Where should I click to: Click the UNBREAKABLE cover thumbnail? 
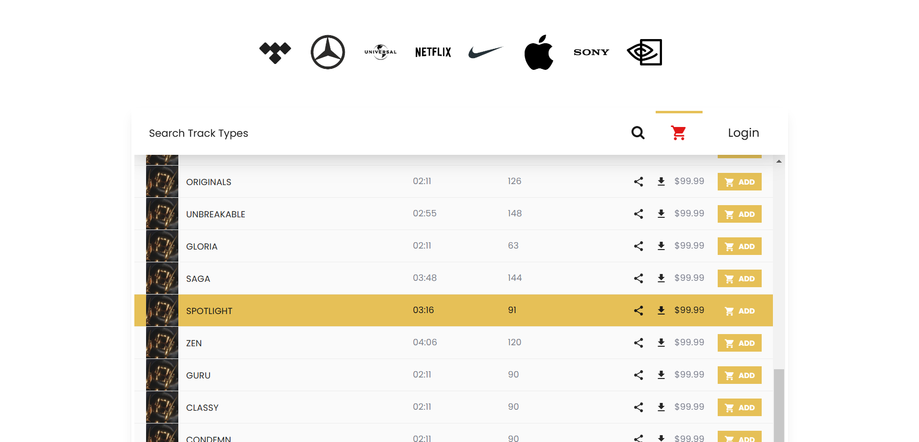[x=162, y=214]
